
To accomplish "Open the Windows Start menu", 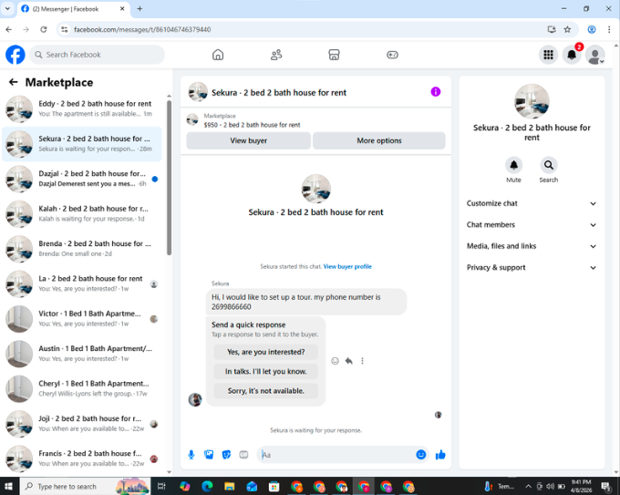I will click(x=9, y=486).
